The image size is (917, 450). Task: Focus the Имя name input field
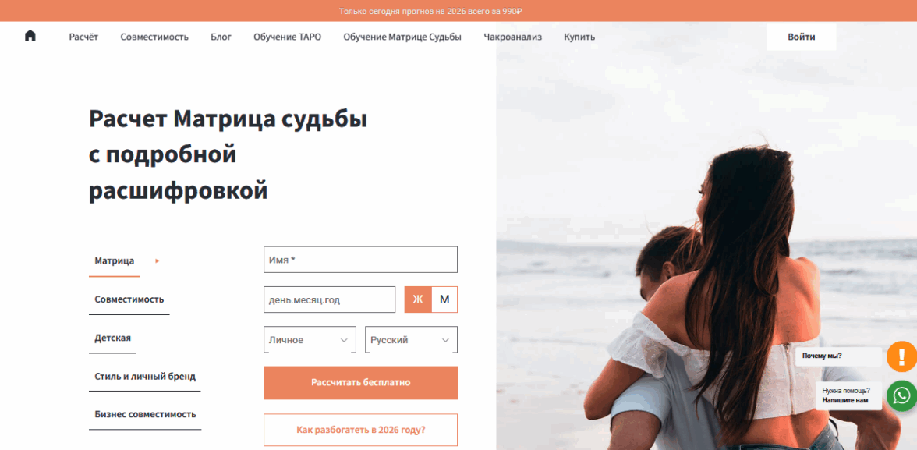tap(361, 260)
